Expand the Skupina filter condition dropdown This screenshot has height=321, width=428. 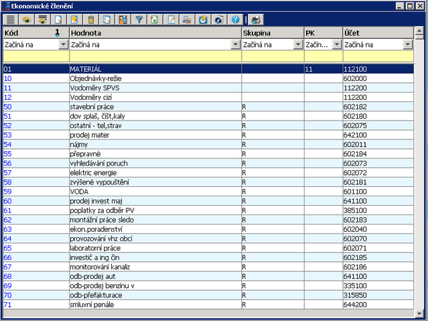pyautogui.click(x=298, y=45)
